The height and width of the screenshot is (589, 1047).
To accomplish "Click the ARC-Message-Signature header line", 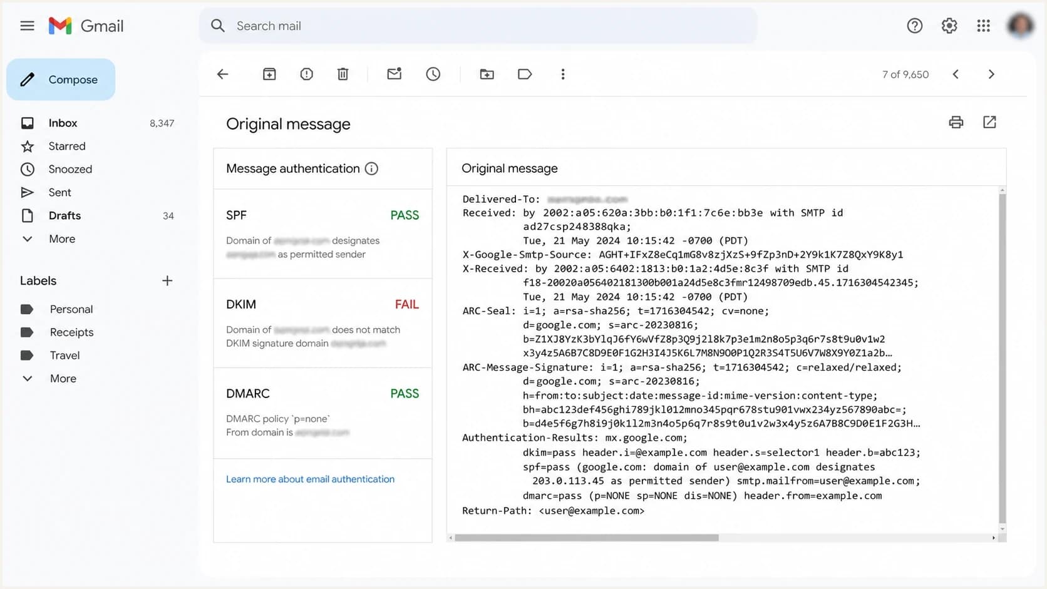I will tap(682, 367).
